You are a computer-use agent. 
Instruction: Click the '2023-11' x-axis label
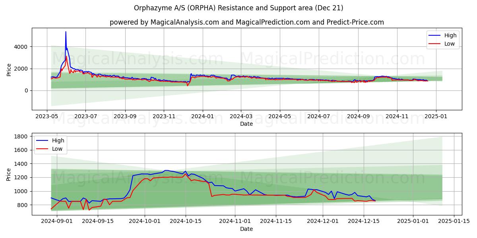click(x=164, y=117)
